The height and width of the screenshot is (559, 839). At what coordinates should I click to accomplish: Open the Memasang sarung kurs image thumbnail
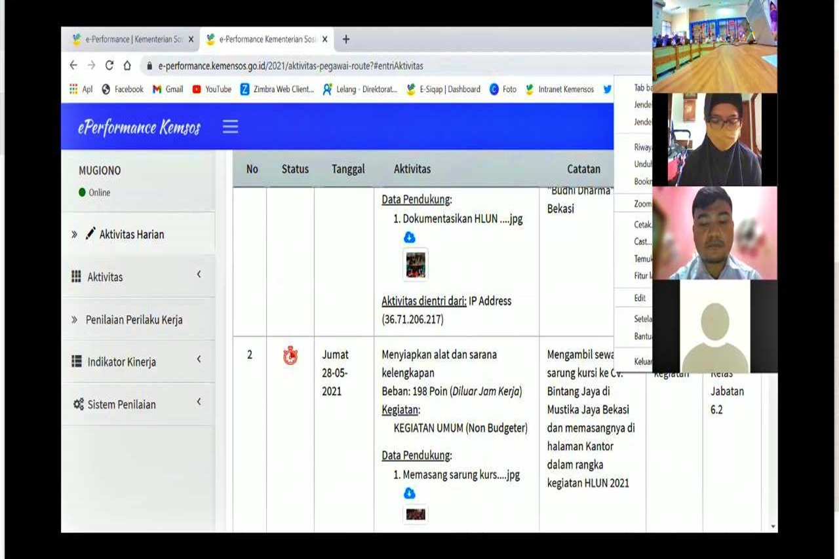416,514
